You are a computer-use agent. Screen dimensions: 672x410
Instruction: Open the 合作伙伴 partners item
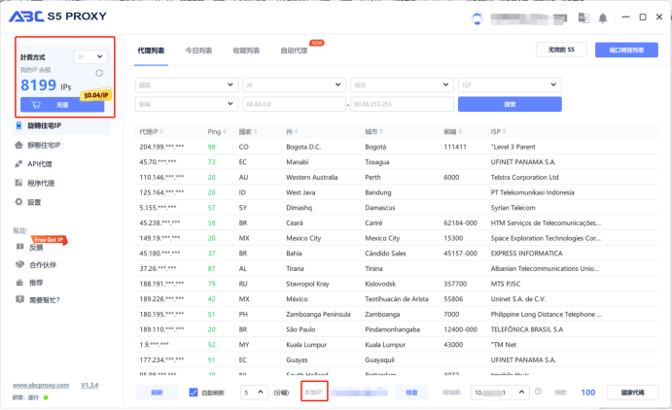click(x=42, y=264)
